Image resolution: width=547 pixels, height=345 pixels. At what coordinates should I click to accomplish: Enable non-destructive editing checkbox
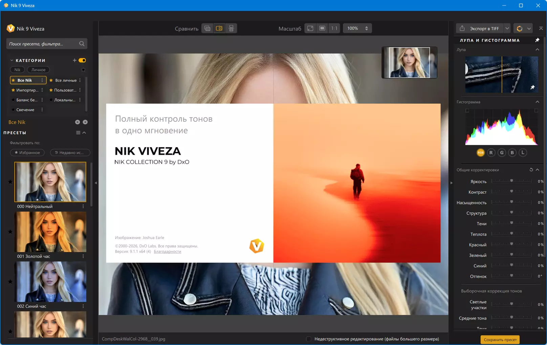coord(309,339)
